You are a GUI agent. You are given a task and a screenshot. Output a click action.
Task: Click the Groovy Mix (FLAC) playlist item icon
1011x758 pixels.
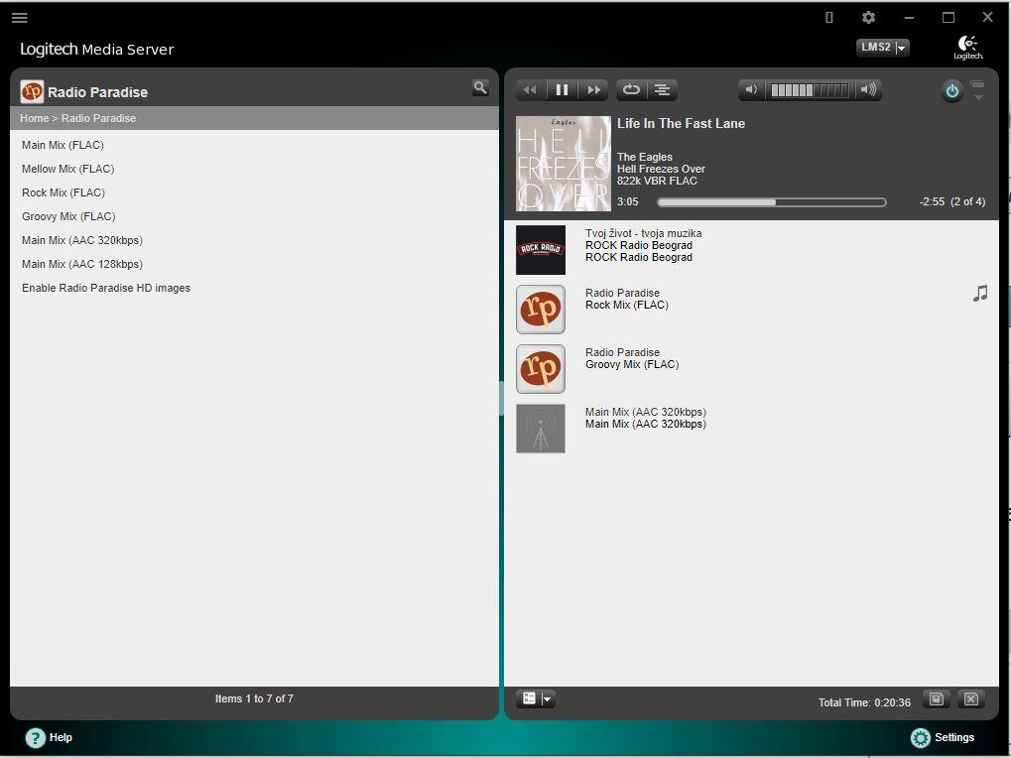tap(541, 369)
